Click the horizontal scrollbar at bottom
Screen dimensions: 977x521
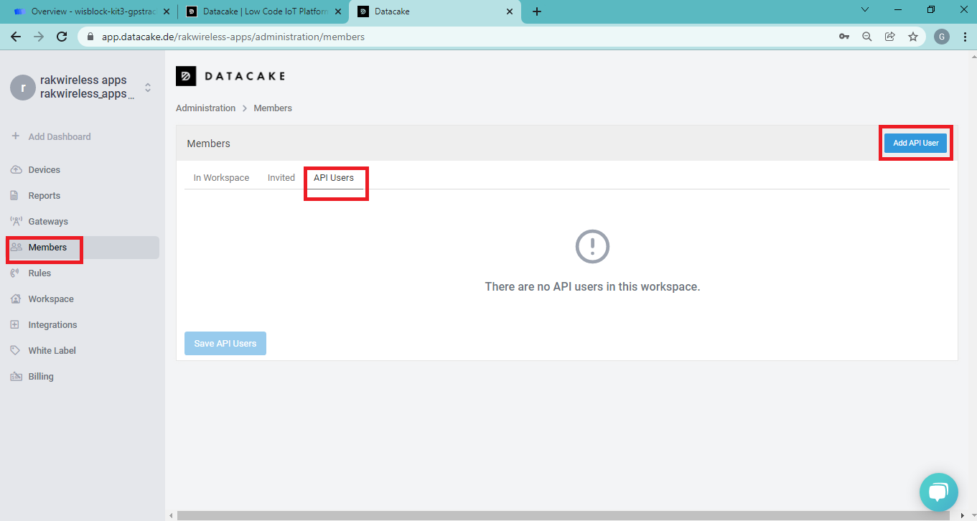tap(560, 515)
